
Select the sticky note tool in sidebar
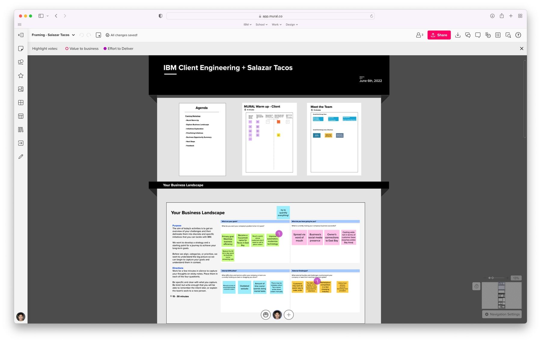tap(21, 49)
